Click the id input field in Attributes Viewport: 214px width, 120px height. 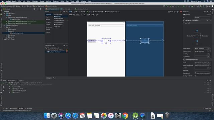click(202, 17)
